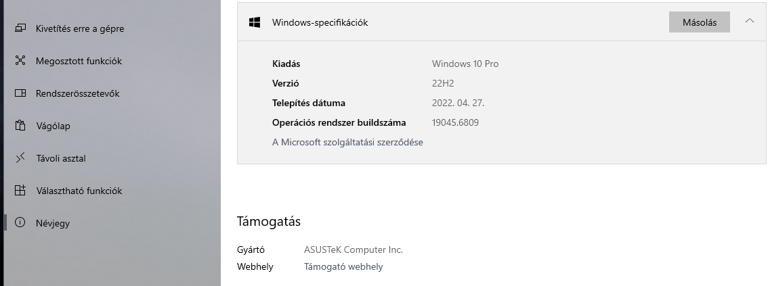768x286 pixels.
Task: Collapse the Windows-specifikációk section chevron
Action: (749, 21)
